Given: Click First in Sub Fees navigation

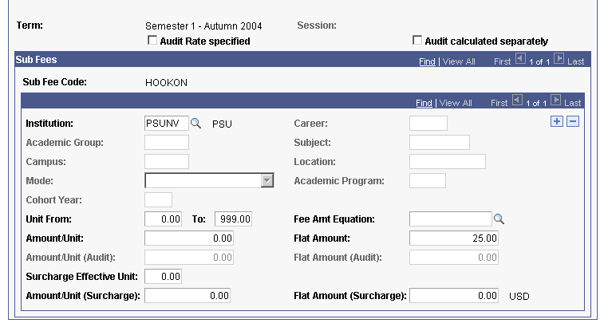Looking at the screenshot, I should (503, 61).
